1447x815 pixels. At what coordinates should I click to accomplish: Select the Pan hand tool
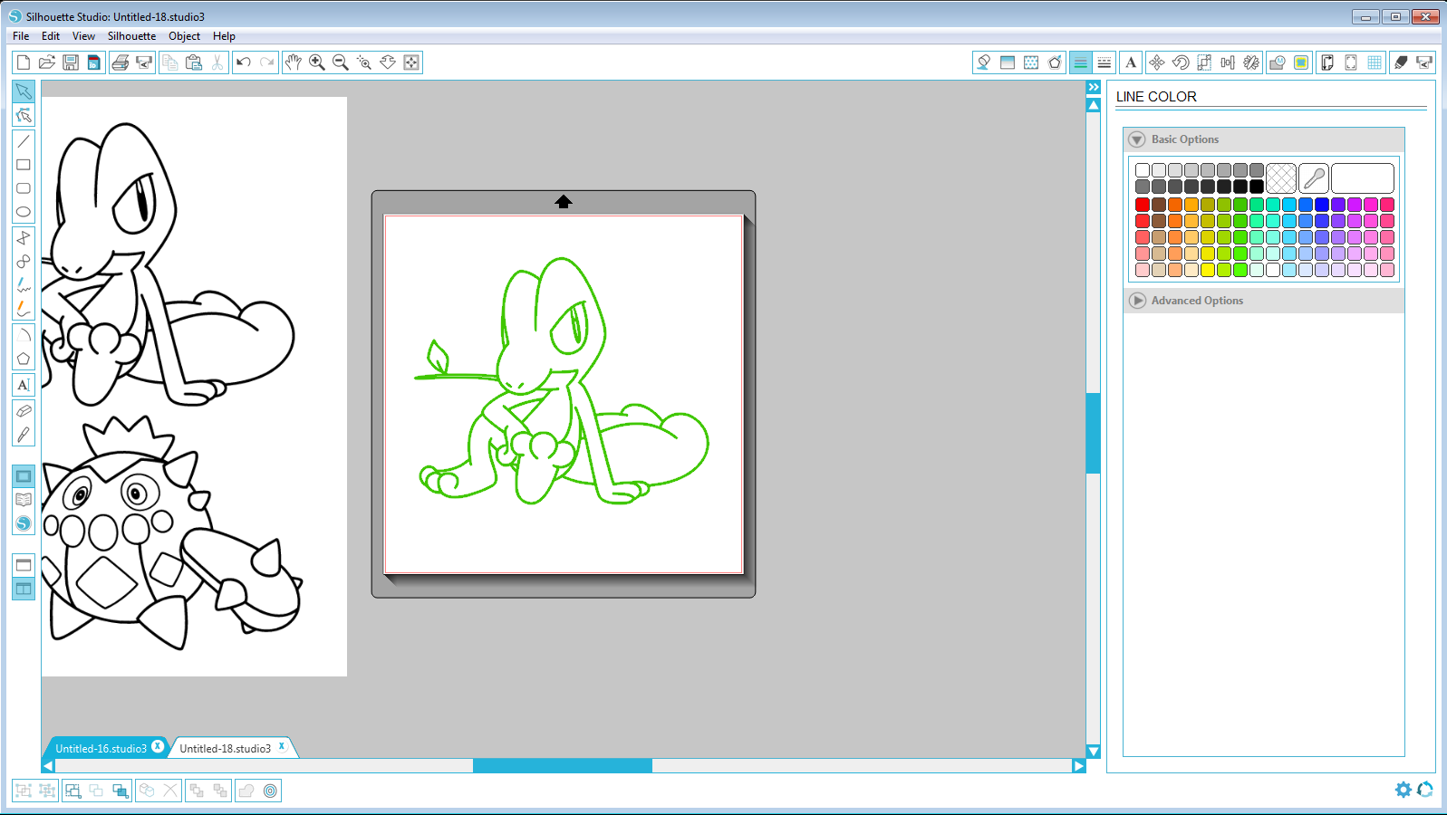(294, 62)
